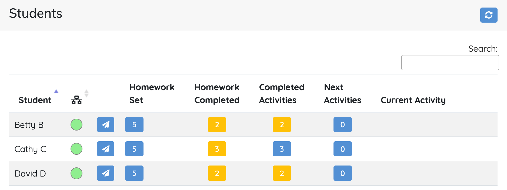Click the Next Activities column header
The height and width of the screenshot is (190, 507).
pos(342,93)
